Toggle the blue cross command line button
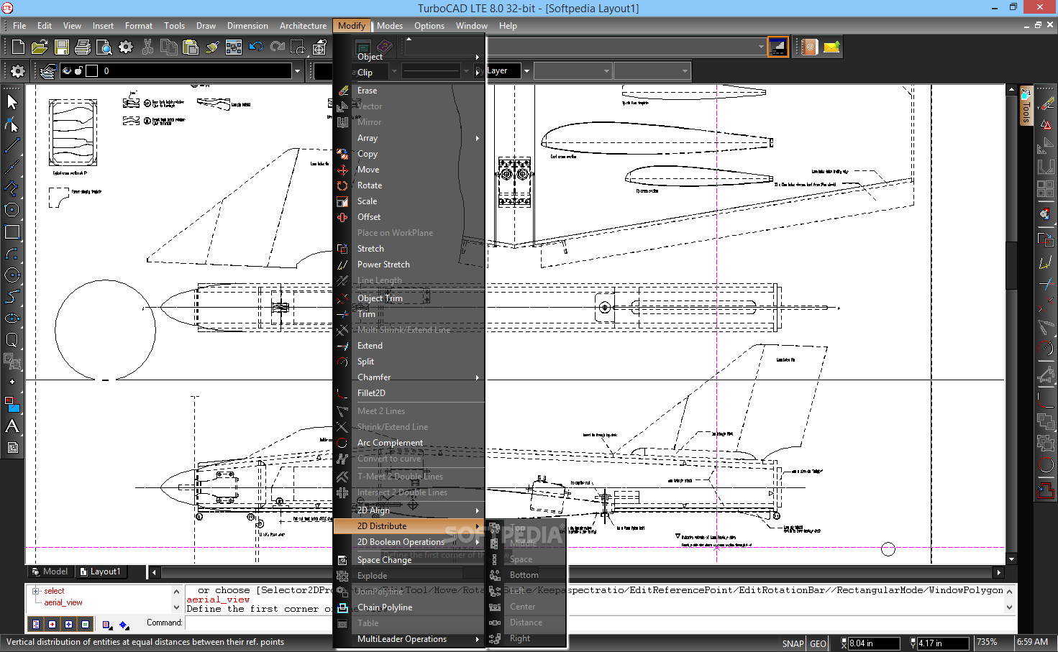The image size is (1058, 652). [x=69, y=624]
